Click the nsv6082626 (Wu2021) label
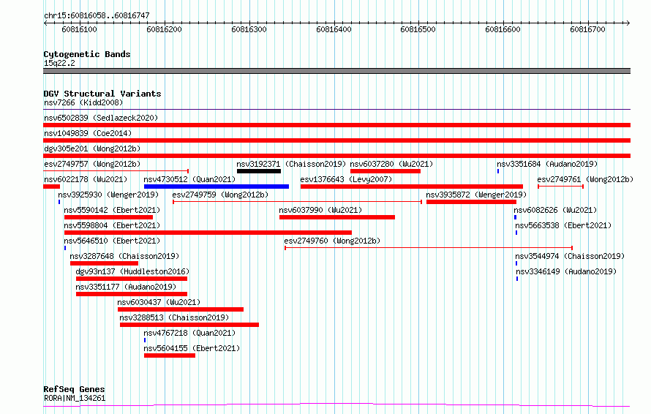 (x=555, y=210)
